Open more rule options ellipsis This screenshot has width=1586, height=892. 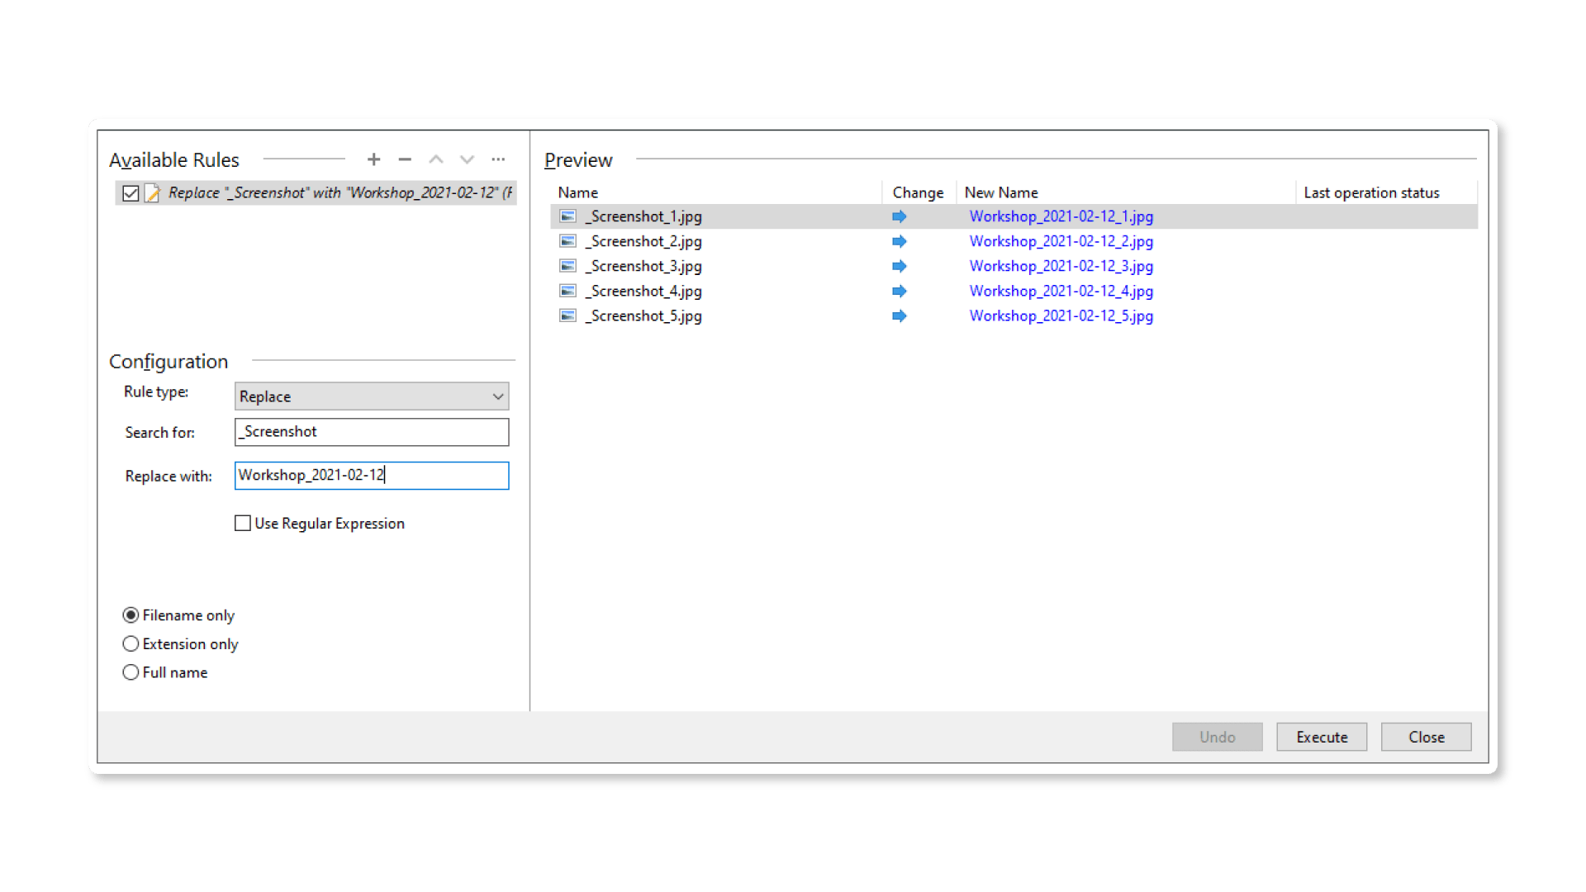(x=498, y=159)
